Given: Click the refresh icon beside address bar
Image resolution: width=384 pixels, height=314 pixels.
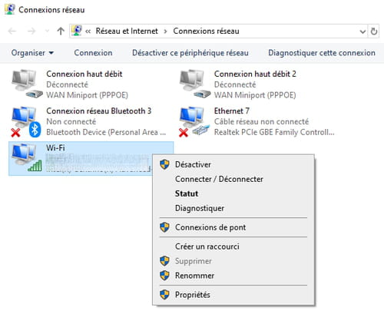Looking at the screenshot, I should tap(374, 31).
